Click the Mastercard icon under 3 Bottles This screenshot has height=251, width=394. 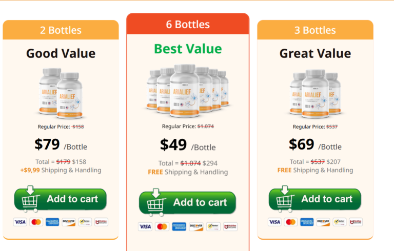pos(291,222)
